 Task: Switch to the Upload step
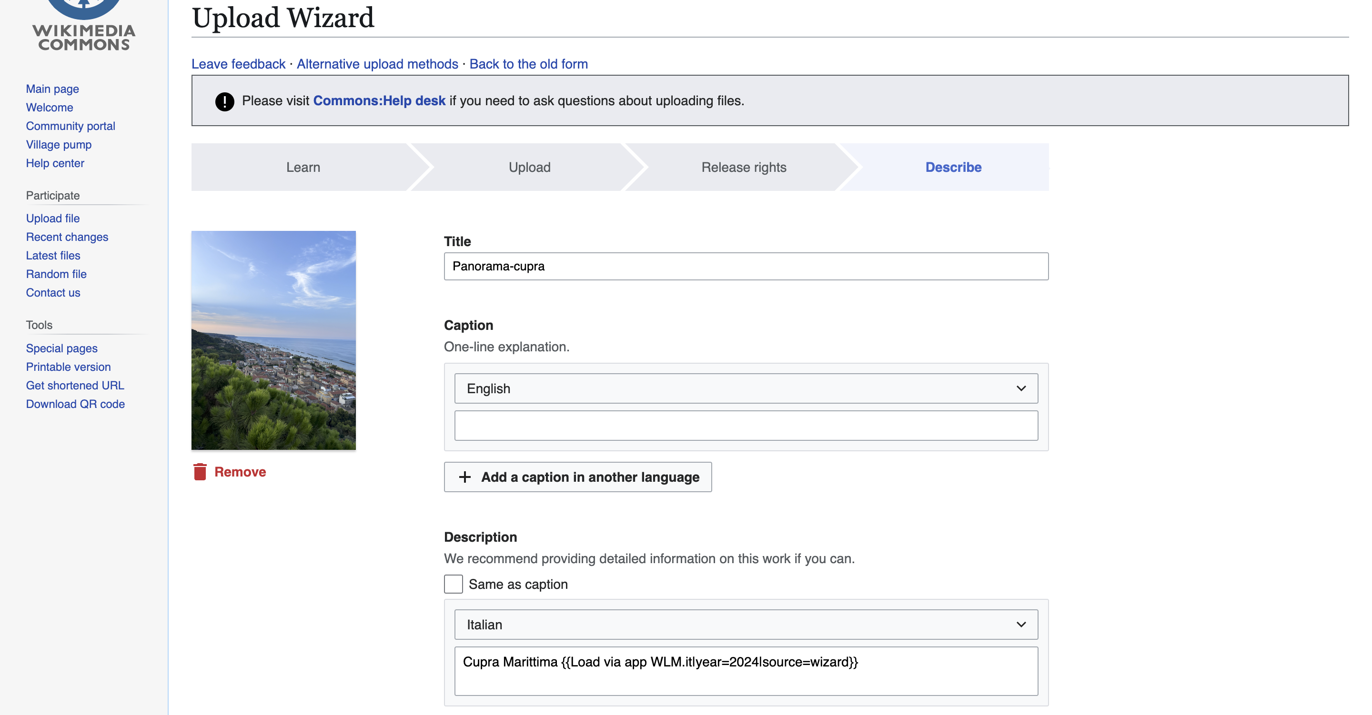[x=529, y=167]
